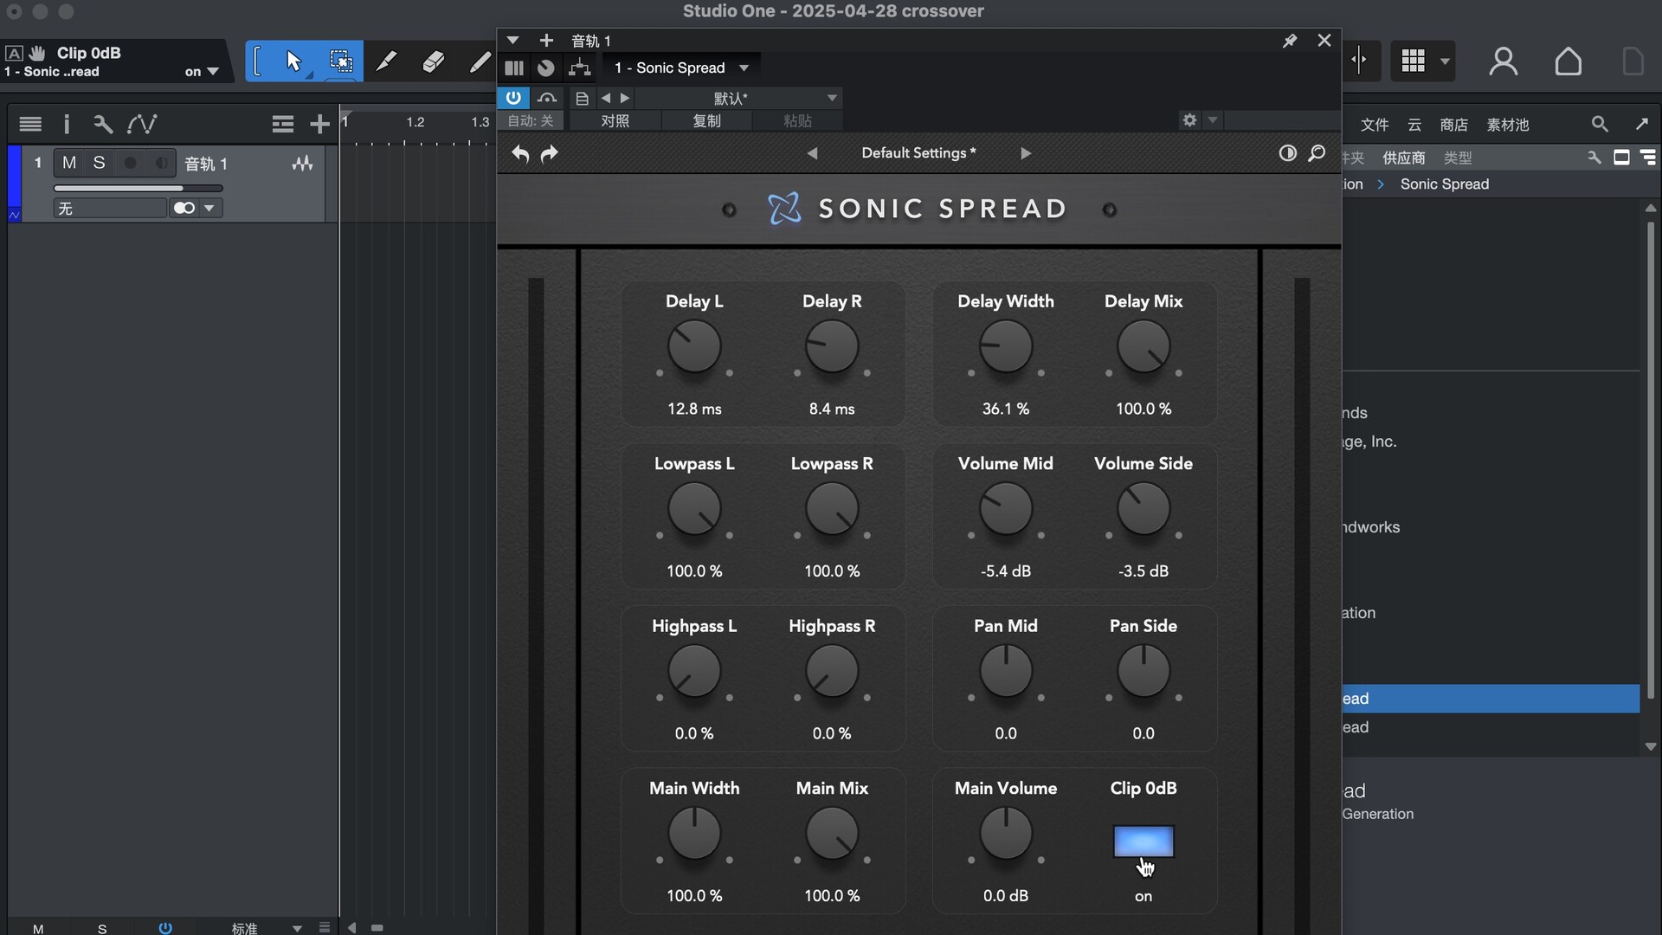Open track options wrench icon in arrange view
1662x935 pixels.
103,124
